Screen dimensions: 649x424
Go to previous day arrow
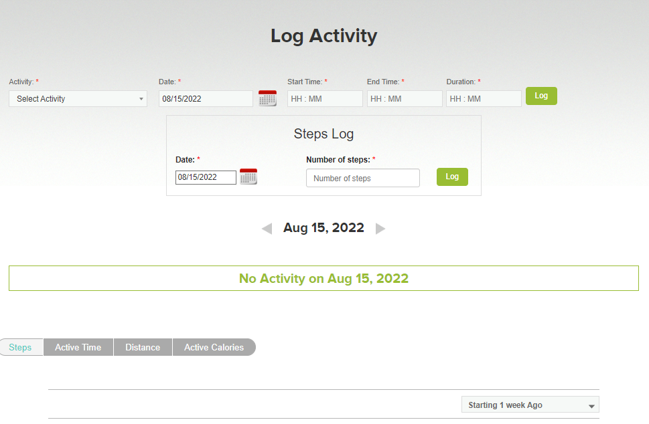tap(267, 229)
